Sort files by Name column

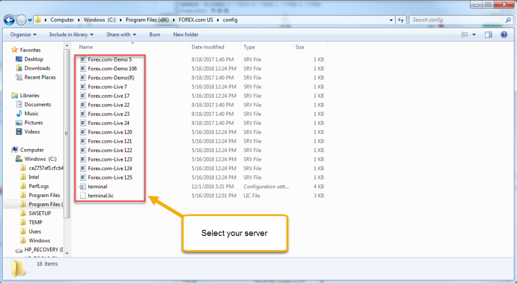[86, 47]
